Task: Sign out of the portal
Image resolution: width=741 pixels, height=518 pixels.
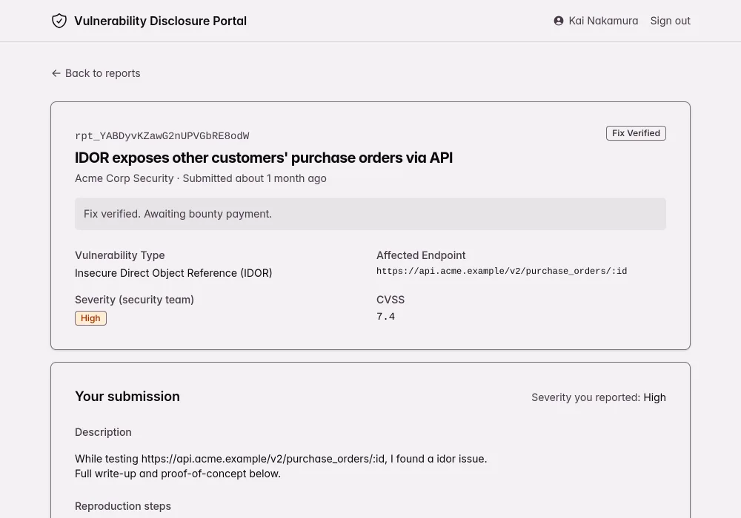Action: [x=670, y=21]
